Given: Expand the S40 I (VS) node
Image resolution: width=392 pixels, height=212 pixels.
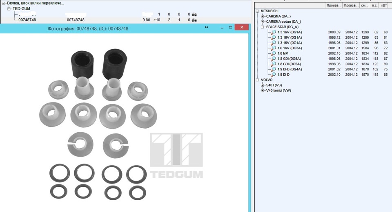Looking at the screenshot, I should (x=262, y=85).
